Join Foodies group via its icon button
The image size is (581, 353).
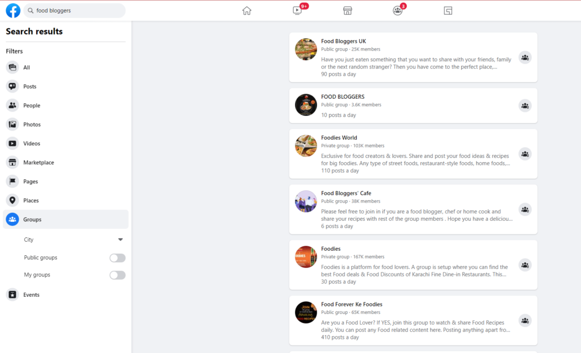tap(525, 265)
